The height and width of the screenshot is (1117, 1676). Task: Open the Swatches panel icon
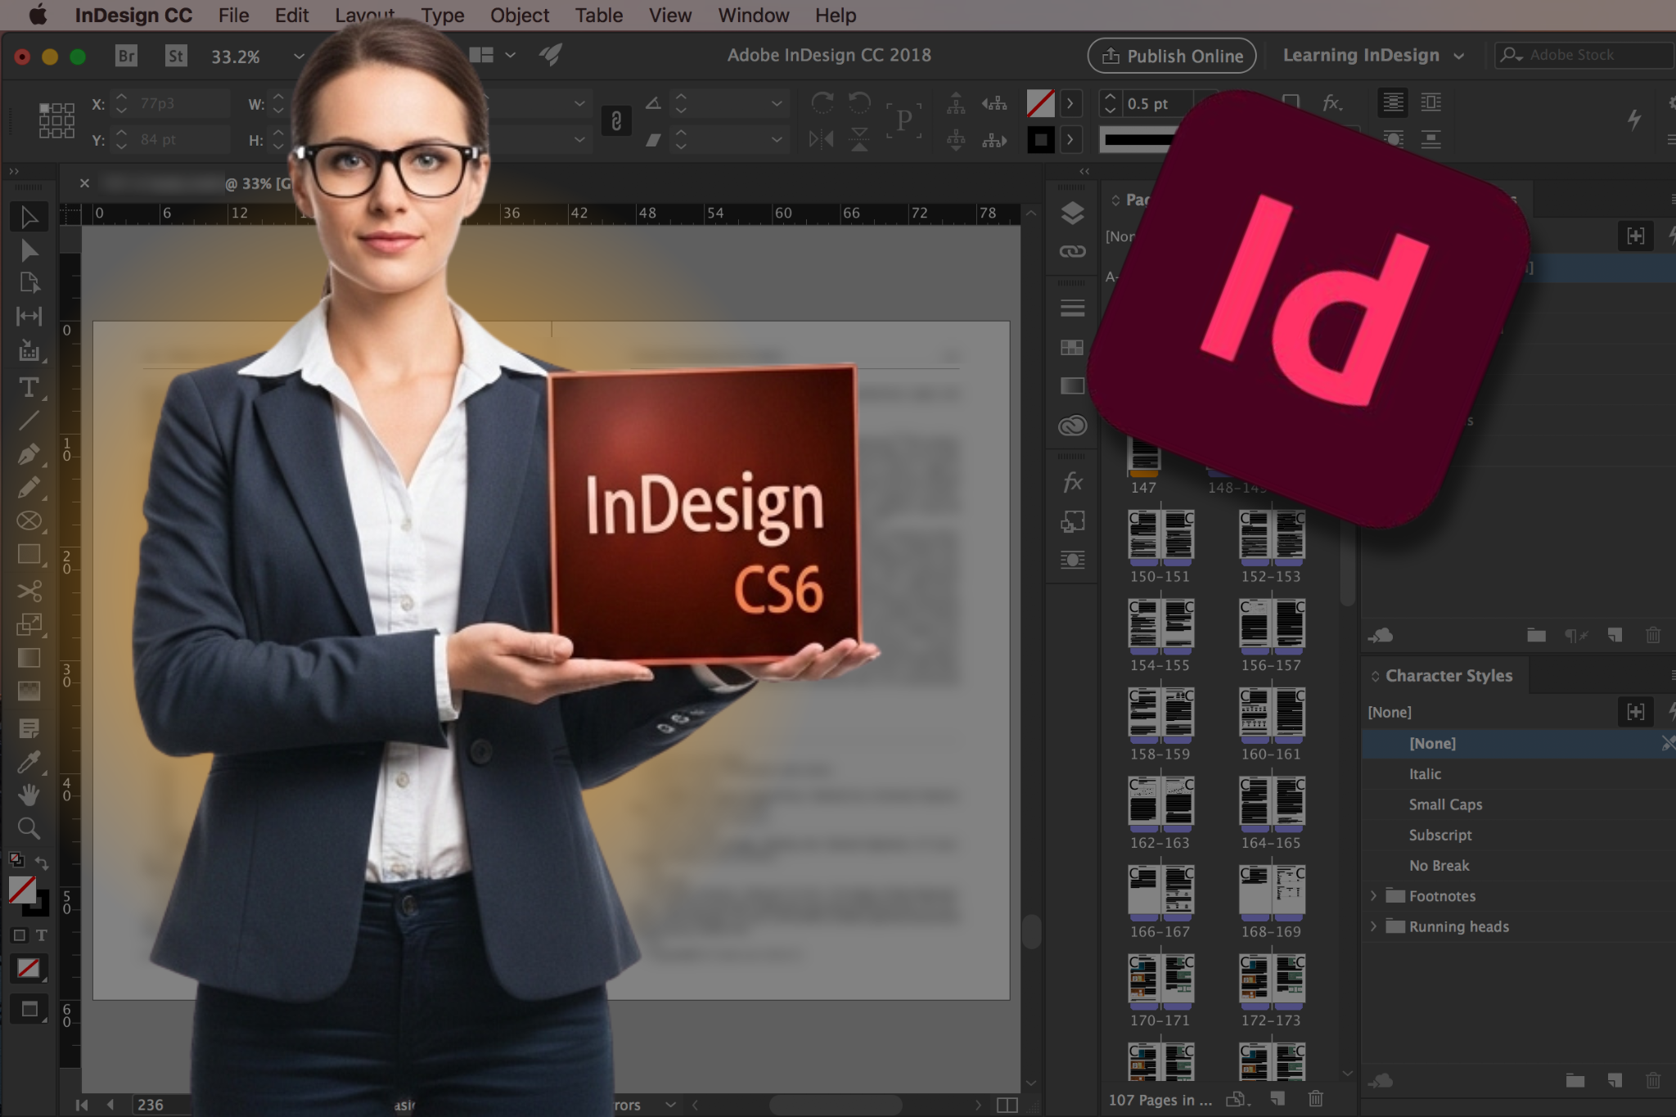(x=1072, y=348)
